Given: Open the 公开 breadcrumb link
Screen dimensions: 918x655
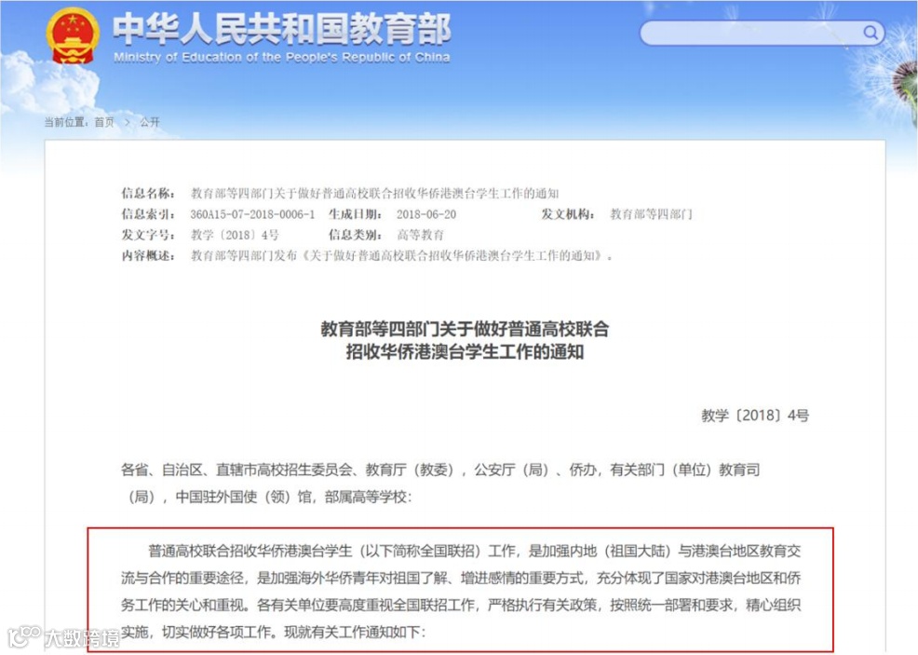Looking at the screenshot, I should click(x=149, y=122).
